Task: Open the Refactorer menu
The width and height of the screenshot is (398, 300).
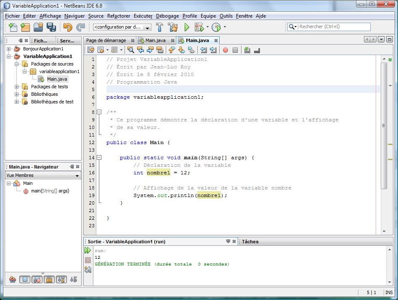Action: click(119, 16)
